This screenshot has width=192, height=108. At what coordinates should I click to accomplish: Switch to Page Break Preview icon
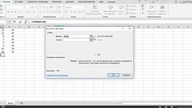pyautogui.click(x=172, y=107)
